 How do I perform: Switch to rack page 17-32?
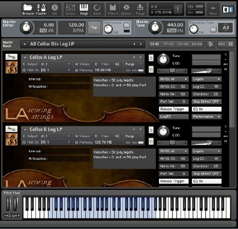(x=169, y=44)
